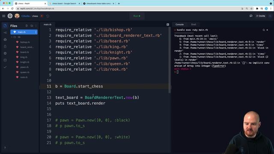Switch to the Console tab

click(179, 24)
